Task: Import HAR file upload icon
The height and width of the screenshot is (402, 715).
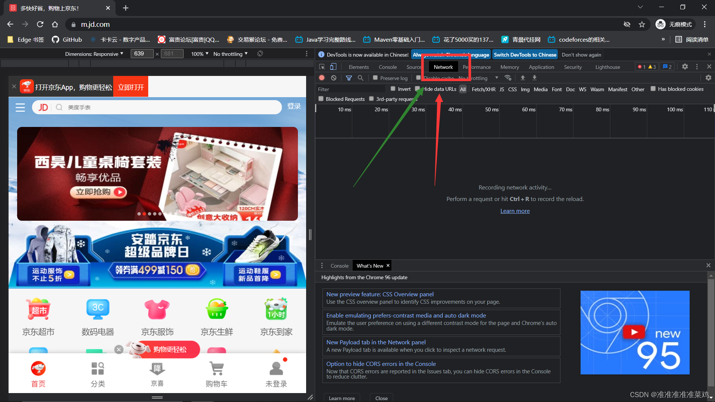Action: tap(523, 78)
